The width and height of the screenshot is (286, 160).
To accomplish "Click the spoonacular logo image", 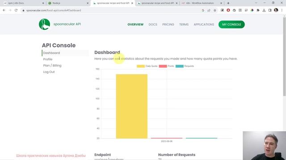I will (x=44, y=24).
